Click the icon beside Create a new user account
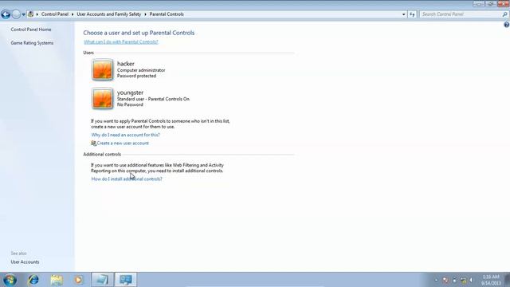510x287 pixels. click(94, 143)
